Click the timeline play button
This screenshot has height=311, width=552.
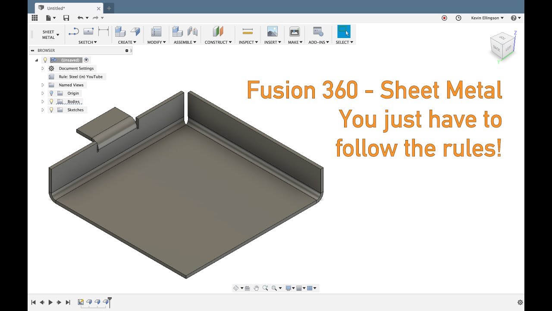(50, 302)
